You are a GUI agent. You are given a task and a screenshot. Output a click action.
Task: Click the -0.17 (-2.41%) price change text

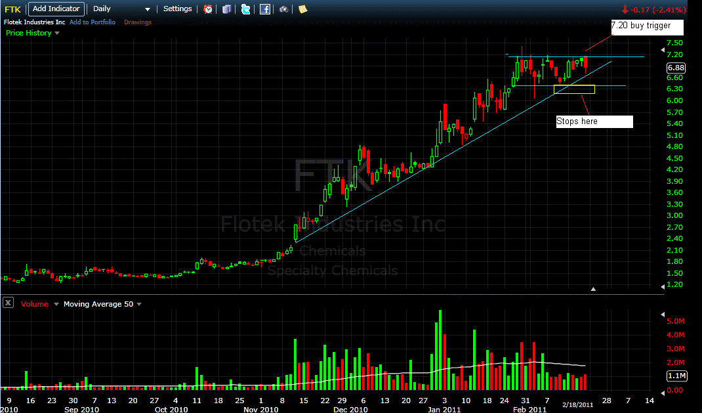tap(657, 9)
